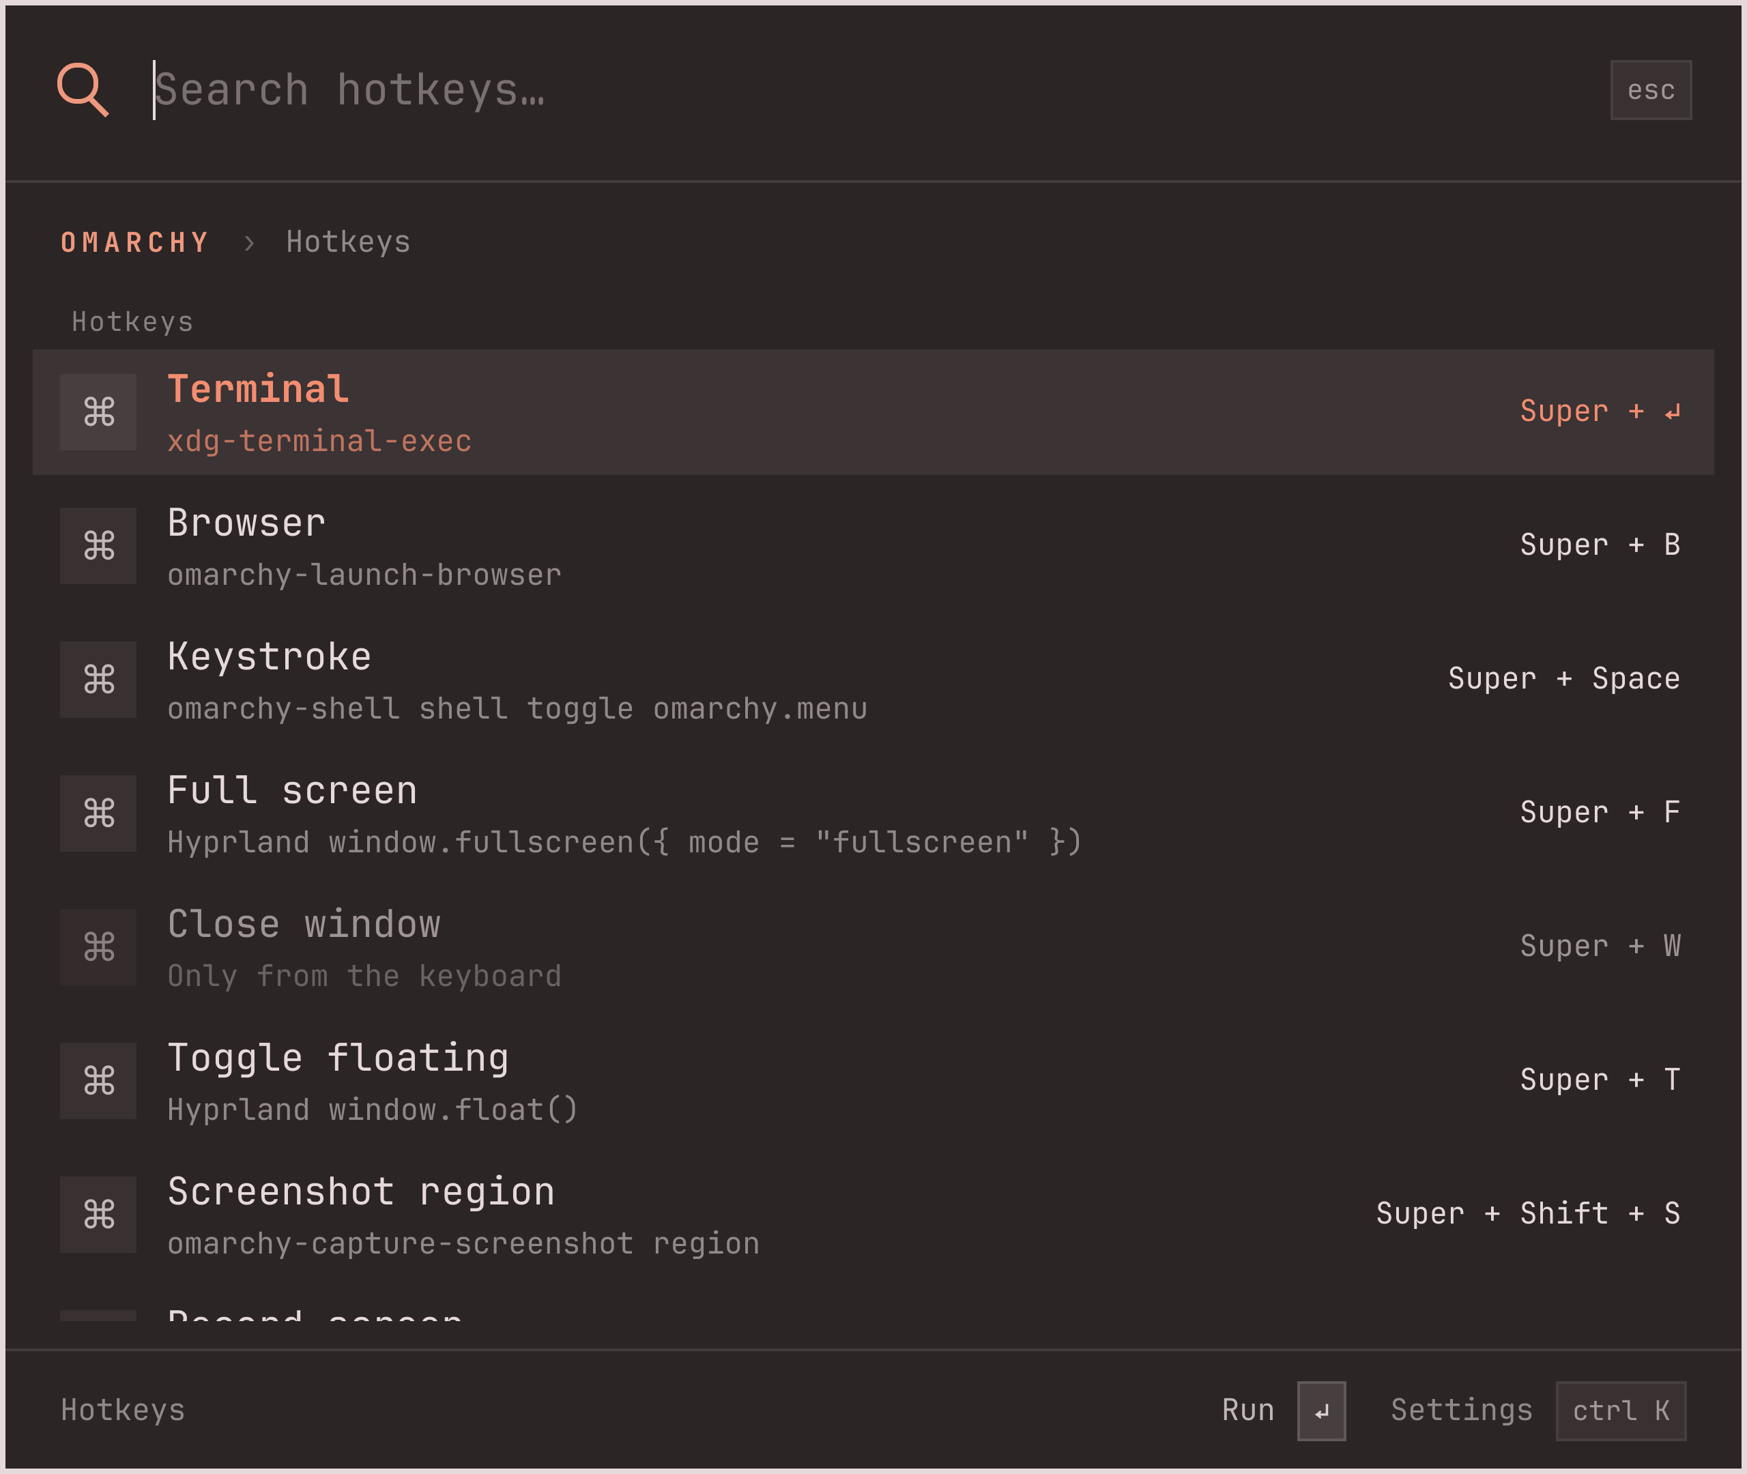Select the Full screen hotkey entry
This screenshot has height=1474, width=1747.
(x=873, y=813)
